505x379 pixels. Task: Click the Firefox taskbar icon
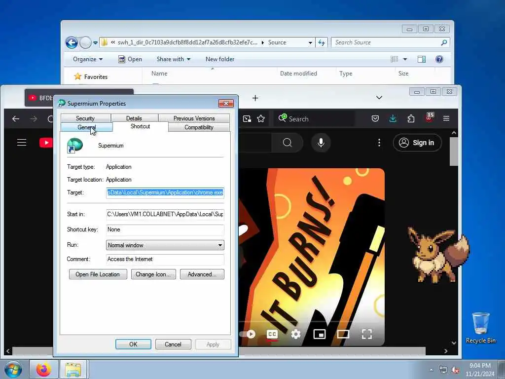pyautogui.click(x=43, y=370)
